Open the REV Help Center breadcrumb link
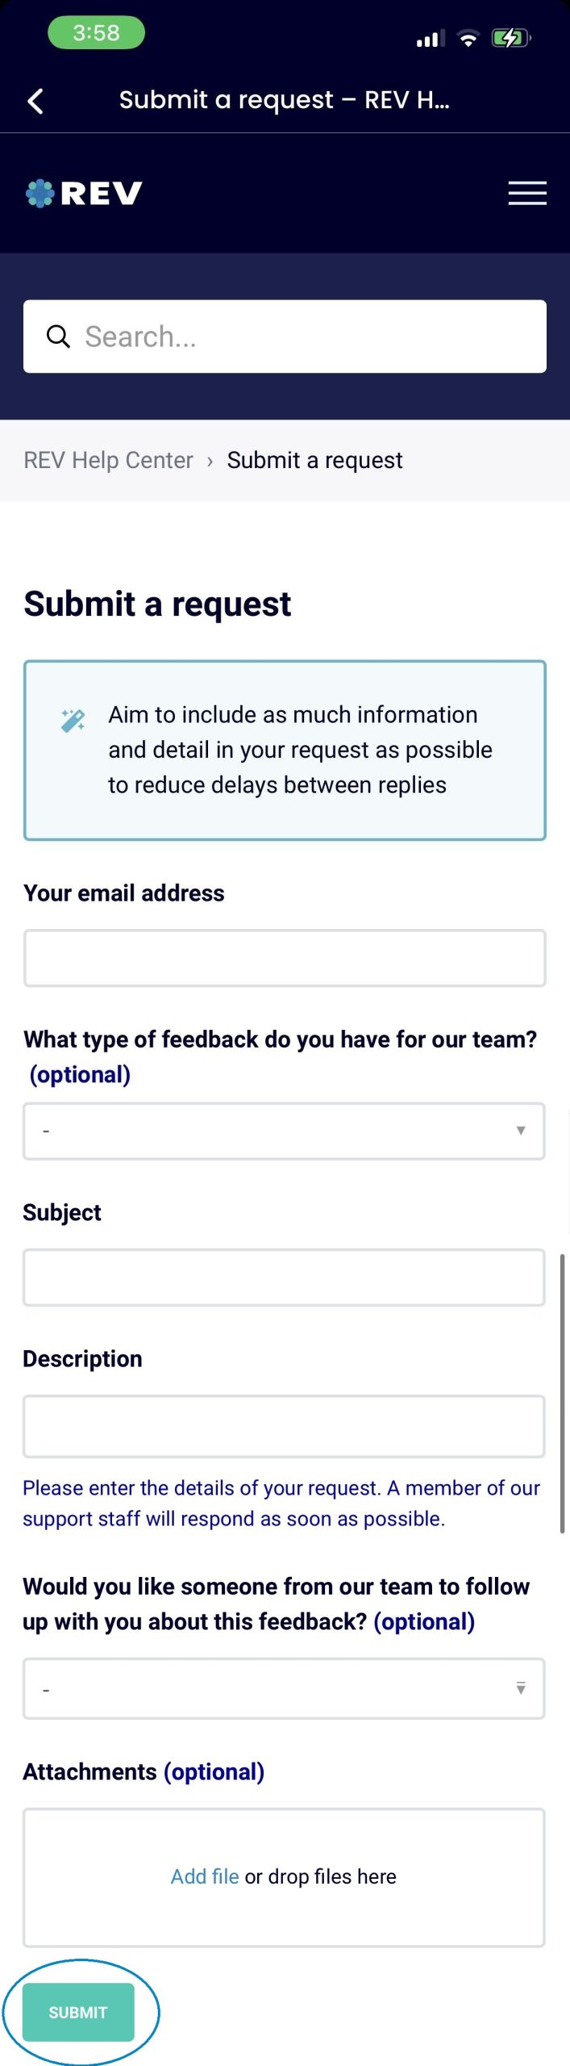 [107, 459]
